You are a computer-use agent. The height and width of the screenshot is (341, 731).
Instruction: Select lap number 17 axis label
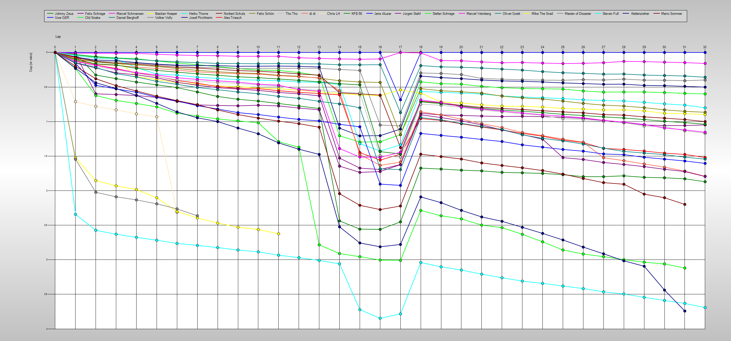(x=400, y=47)
